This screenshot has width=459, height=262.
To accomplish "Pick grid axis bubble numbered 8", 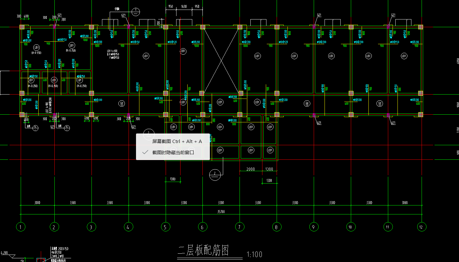I will coord(277,227).
